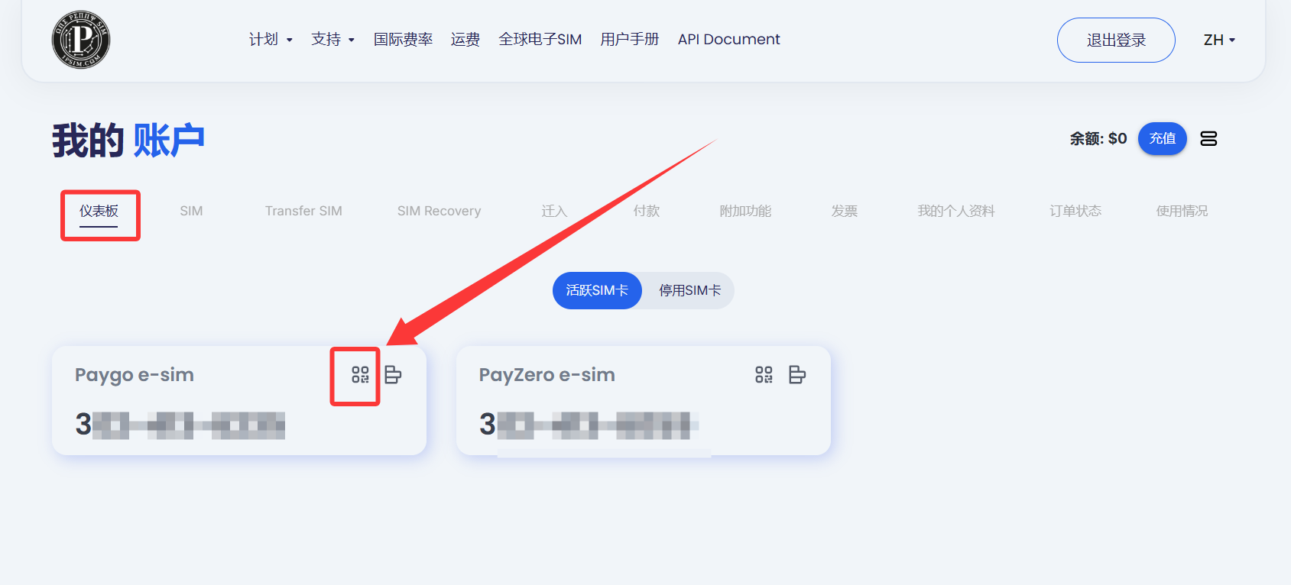Open the 付款 tab

(x=647, y=211)
